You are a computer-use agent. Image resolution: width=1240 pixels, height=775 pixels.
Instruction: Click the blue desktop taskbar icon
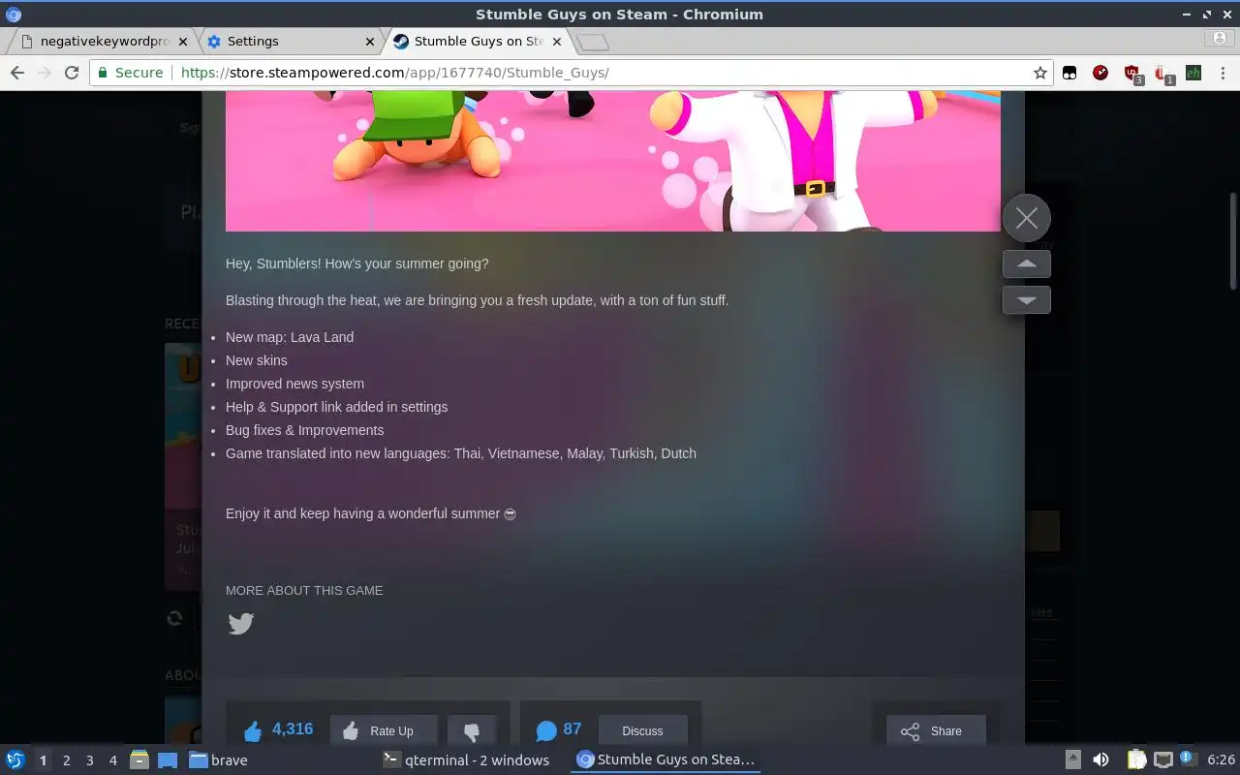pos(168,759)
